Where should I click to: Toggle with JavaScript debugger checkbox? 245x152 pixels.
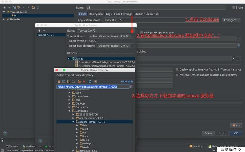(x=142, y=33)
